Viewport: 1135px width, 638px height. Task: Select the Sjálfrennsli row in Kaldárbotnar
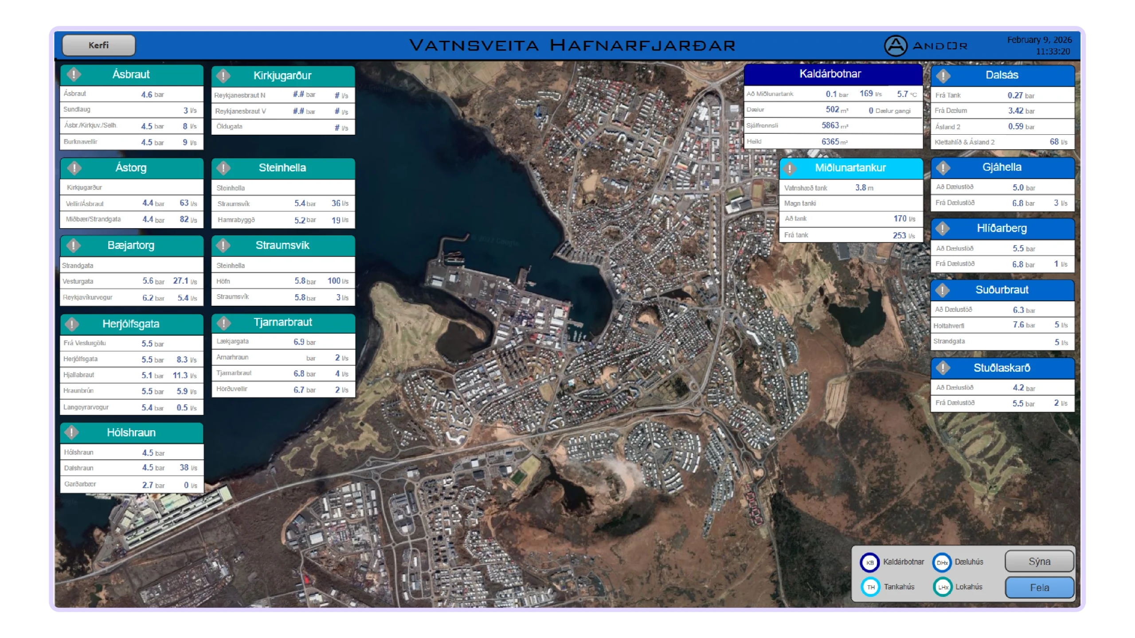click(x=833, y=126)
